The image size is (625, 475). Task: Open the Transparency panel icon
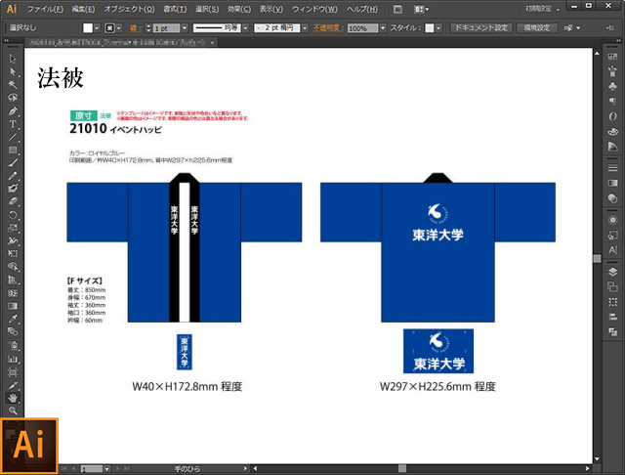612,198
